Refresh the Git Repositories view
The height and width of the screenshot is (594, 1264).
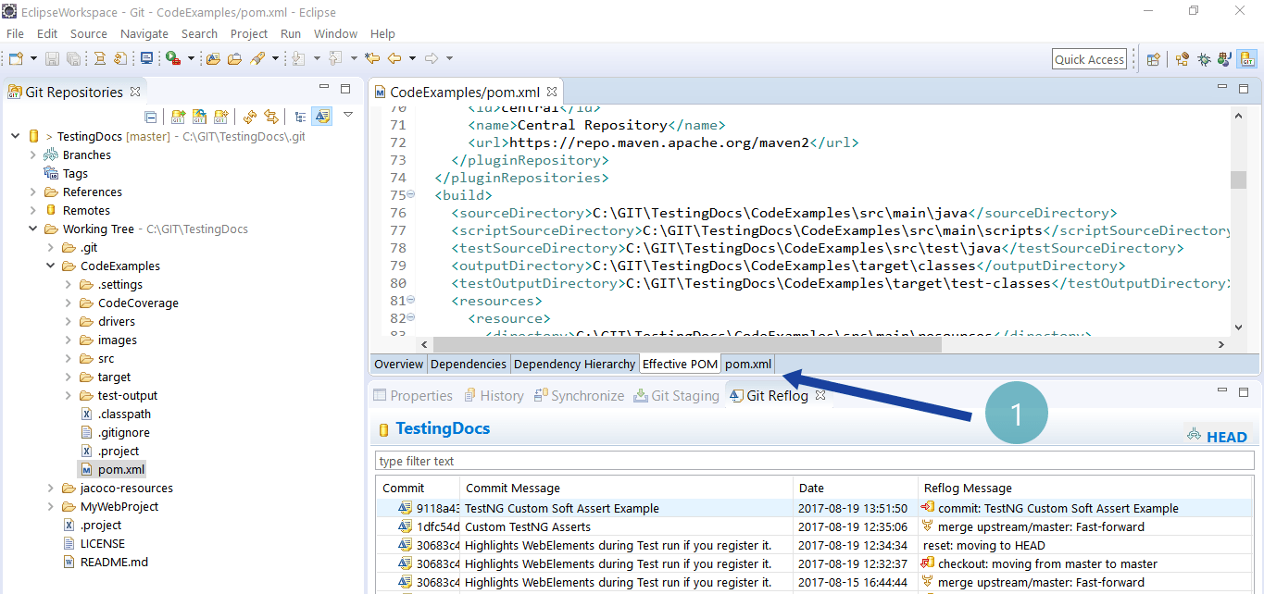pyautogui.click(x=249, y=116)
